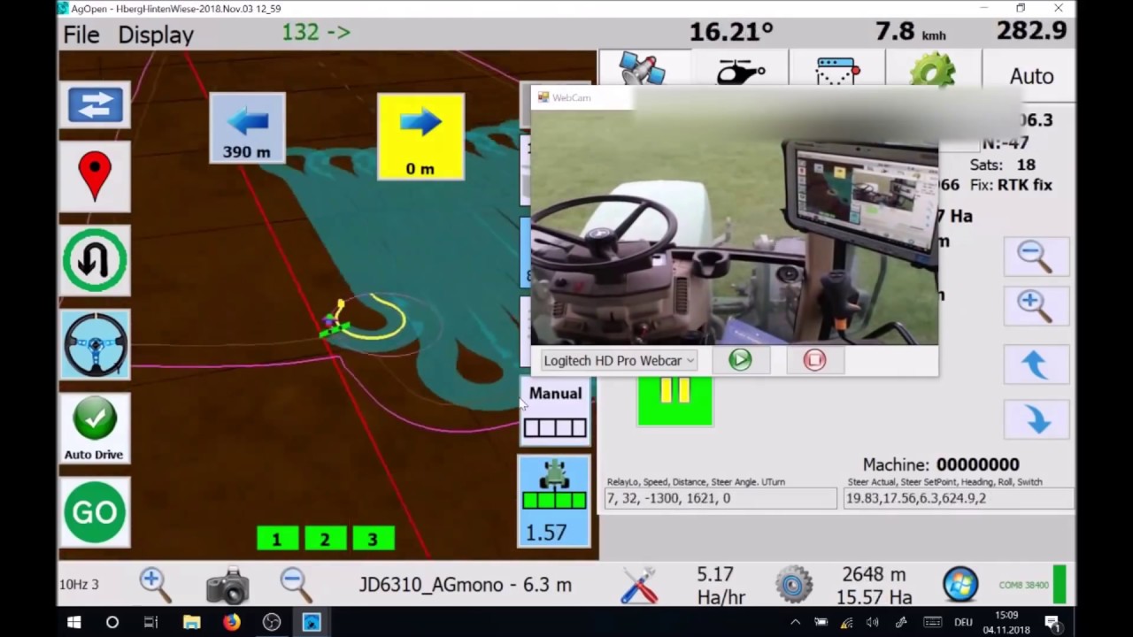
Task: Enable the Auto Drive checkmark button
Action: [95, 428]
